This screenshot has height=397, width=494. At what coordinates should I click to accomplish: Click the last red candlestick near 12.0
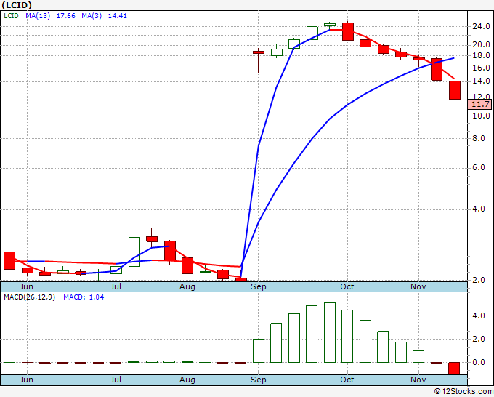[455, 90]
